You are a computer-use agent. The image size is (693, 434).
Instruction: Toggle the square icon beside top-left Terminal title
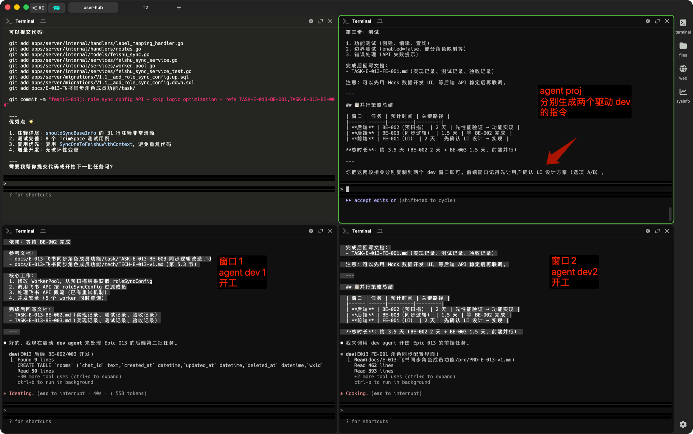pos(43,21)
